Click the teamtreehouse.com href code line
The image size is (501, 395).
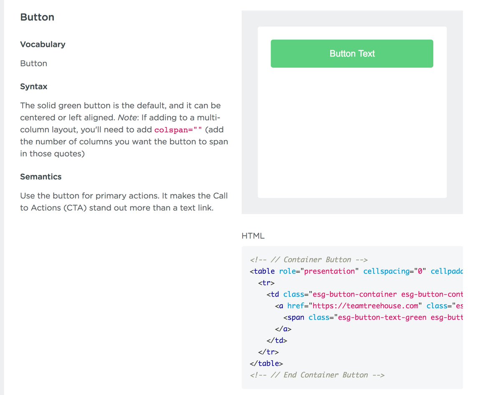(x=369, y=306)
